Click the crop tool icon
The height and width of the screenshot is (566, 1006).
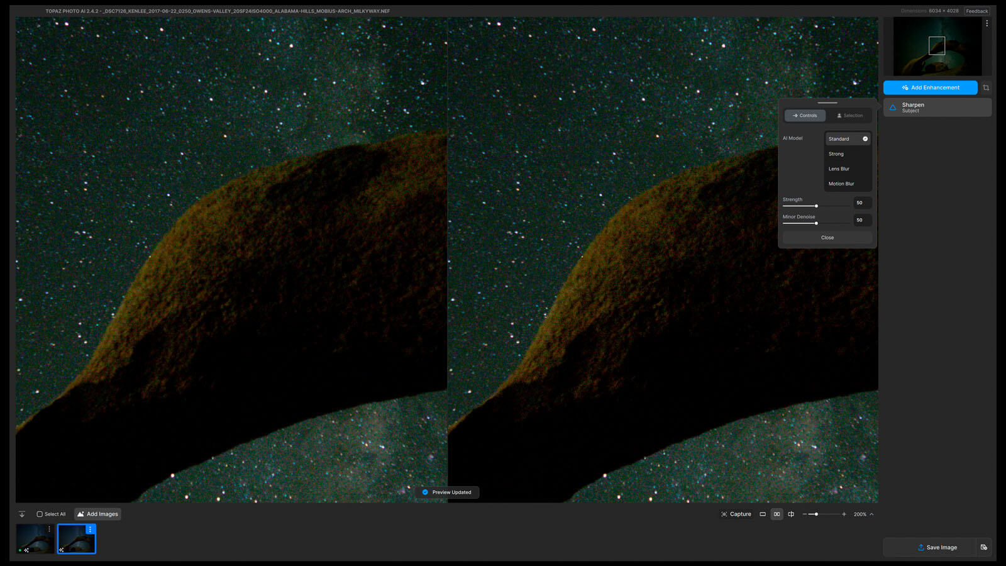click(986, 87)
